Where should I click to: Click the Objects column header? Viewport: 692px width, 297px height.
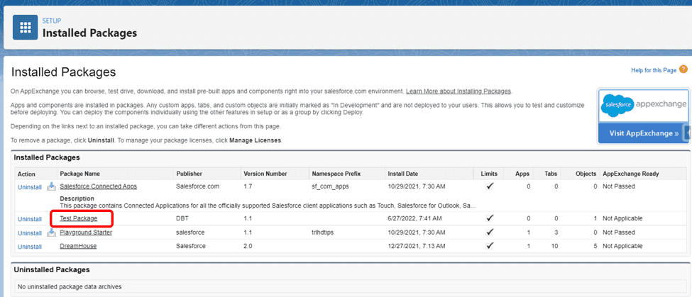click(x=586, y=174)
